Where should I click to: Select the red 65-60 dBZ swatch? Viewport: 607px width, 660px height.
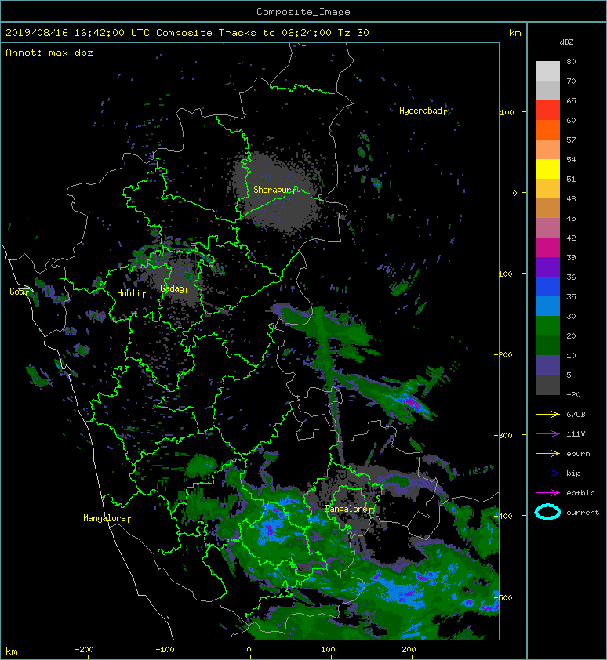click(x=547, y=111)
